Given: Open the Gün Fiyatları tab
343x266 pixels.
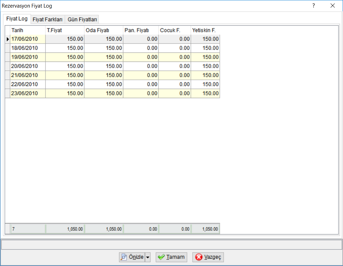Looking at the screenshot, I should [x=82, y=19].
